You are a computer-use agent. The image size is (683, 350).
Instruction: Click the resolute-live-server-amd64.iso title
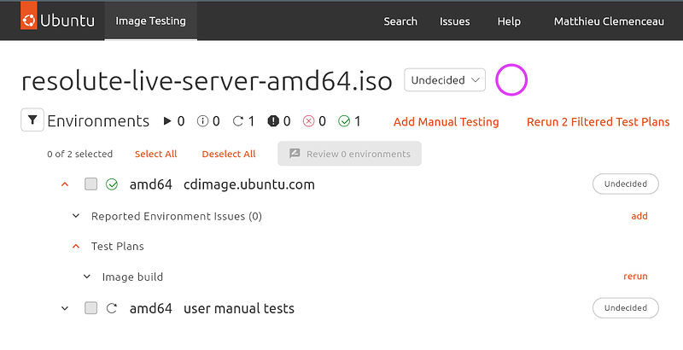pyautogui.click(x=207, y=81)
